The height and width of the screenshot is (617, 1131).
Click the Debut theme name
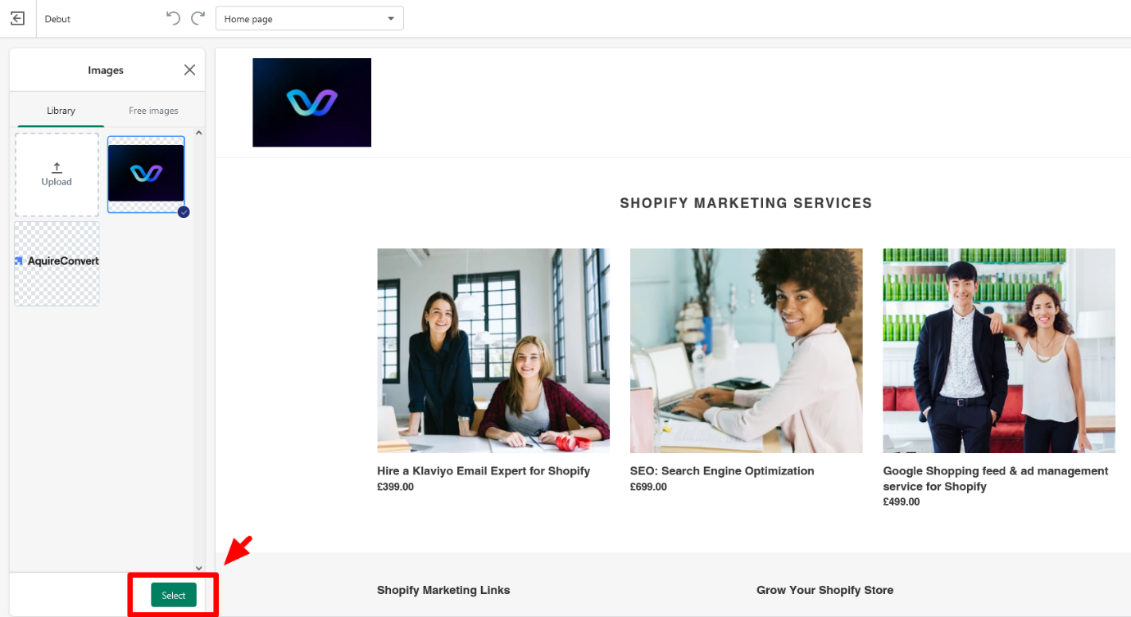coord(57,19)
